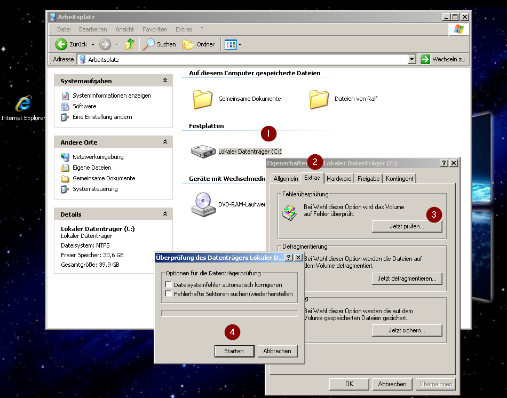Viewport: 507px width, 398px height.
Task: Click the Eigene Dateien folder icon
Action: (65, 168)
